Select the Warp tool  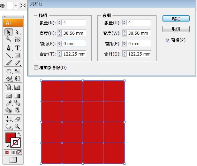(9, 78)
